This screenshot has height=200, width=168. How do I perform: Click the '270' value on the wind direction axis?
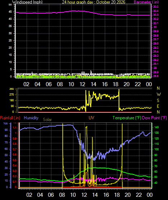point(12,95)
